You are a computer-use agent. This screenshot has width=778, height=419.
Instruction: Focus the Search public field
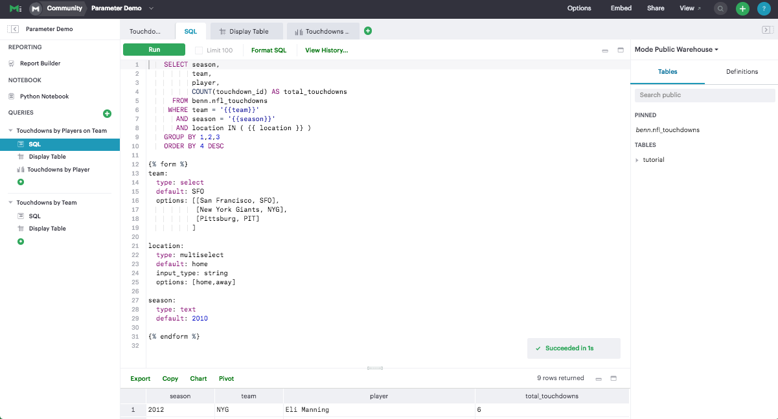coord(705,95)
